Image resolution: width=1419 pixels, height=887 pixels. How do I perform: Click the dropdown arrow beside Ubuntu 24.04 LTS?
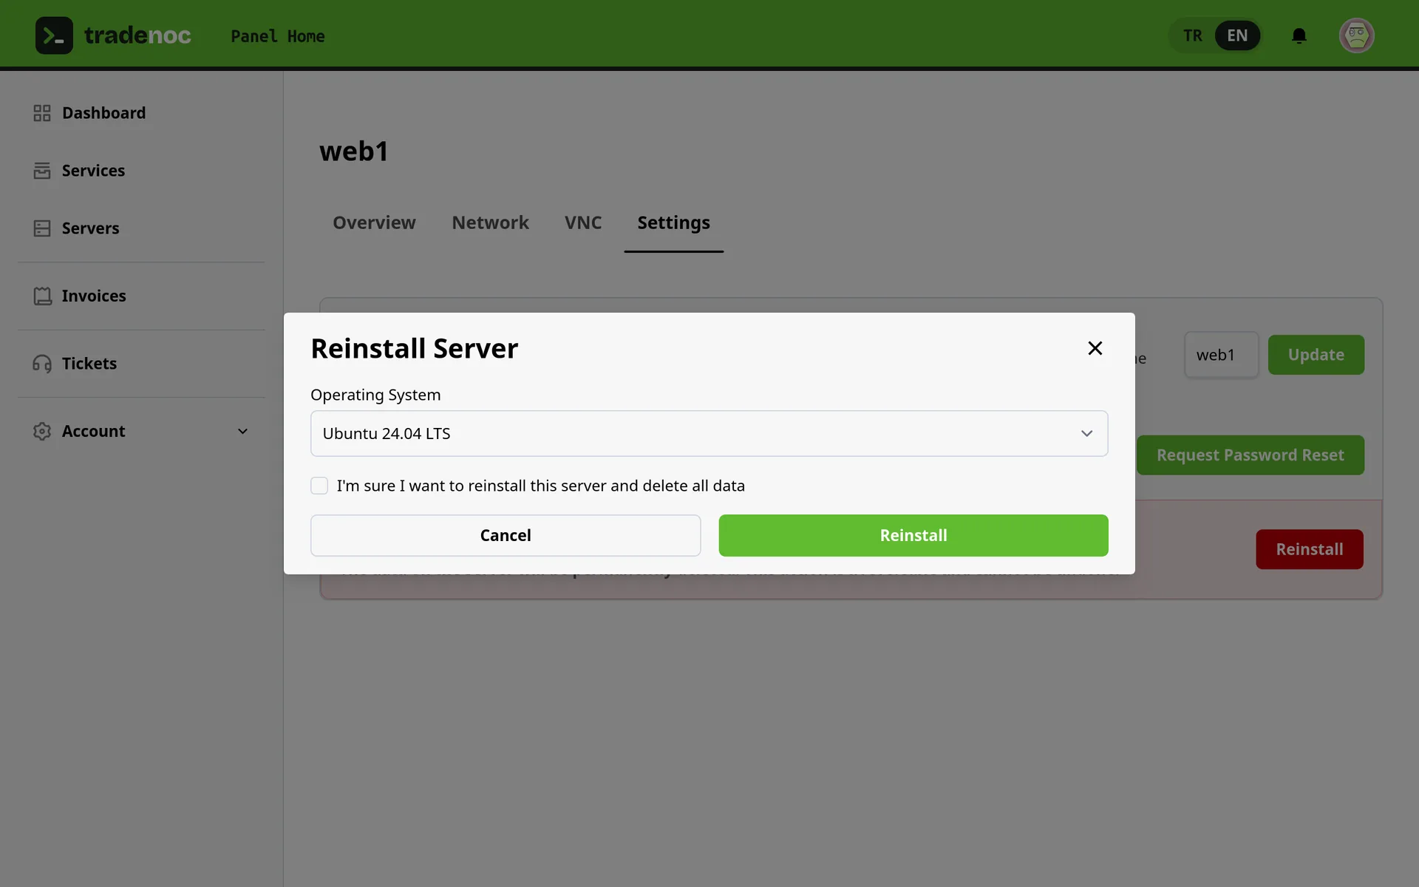(x=1086, y=433)
